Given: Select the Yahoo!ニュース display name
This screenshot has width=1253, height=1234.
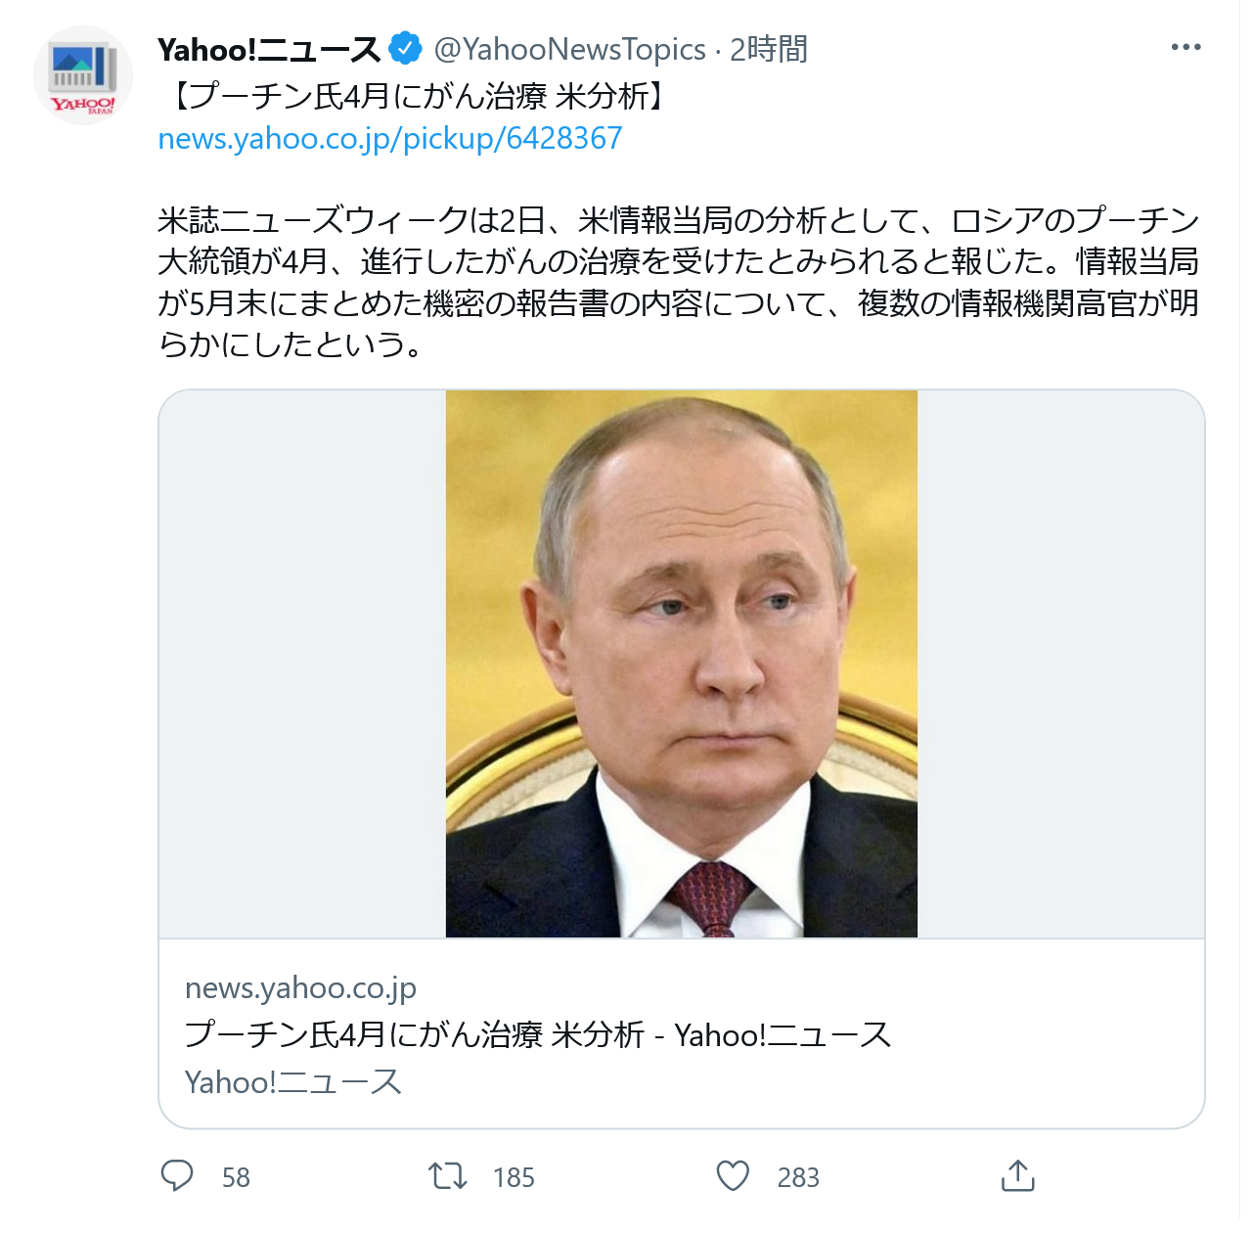Looking at the screenshot, I should pos(269,45).
